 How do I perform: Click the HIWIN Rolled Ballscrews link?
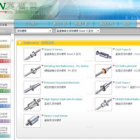128,99
